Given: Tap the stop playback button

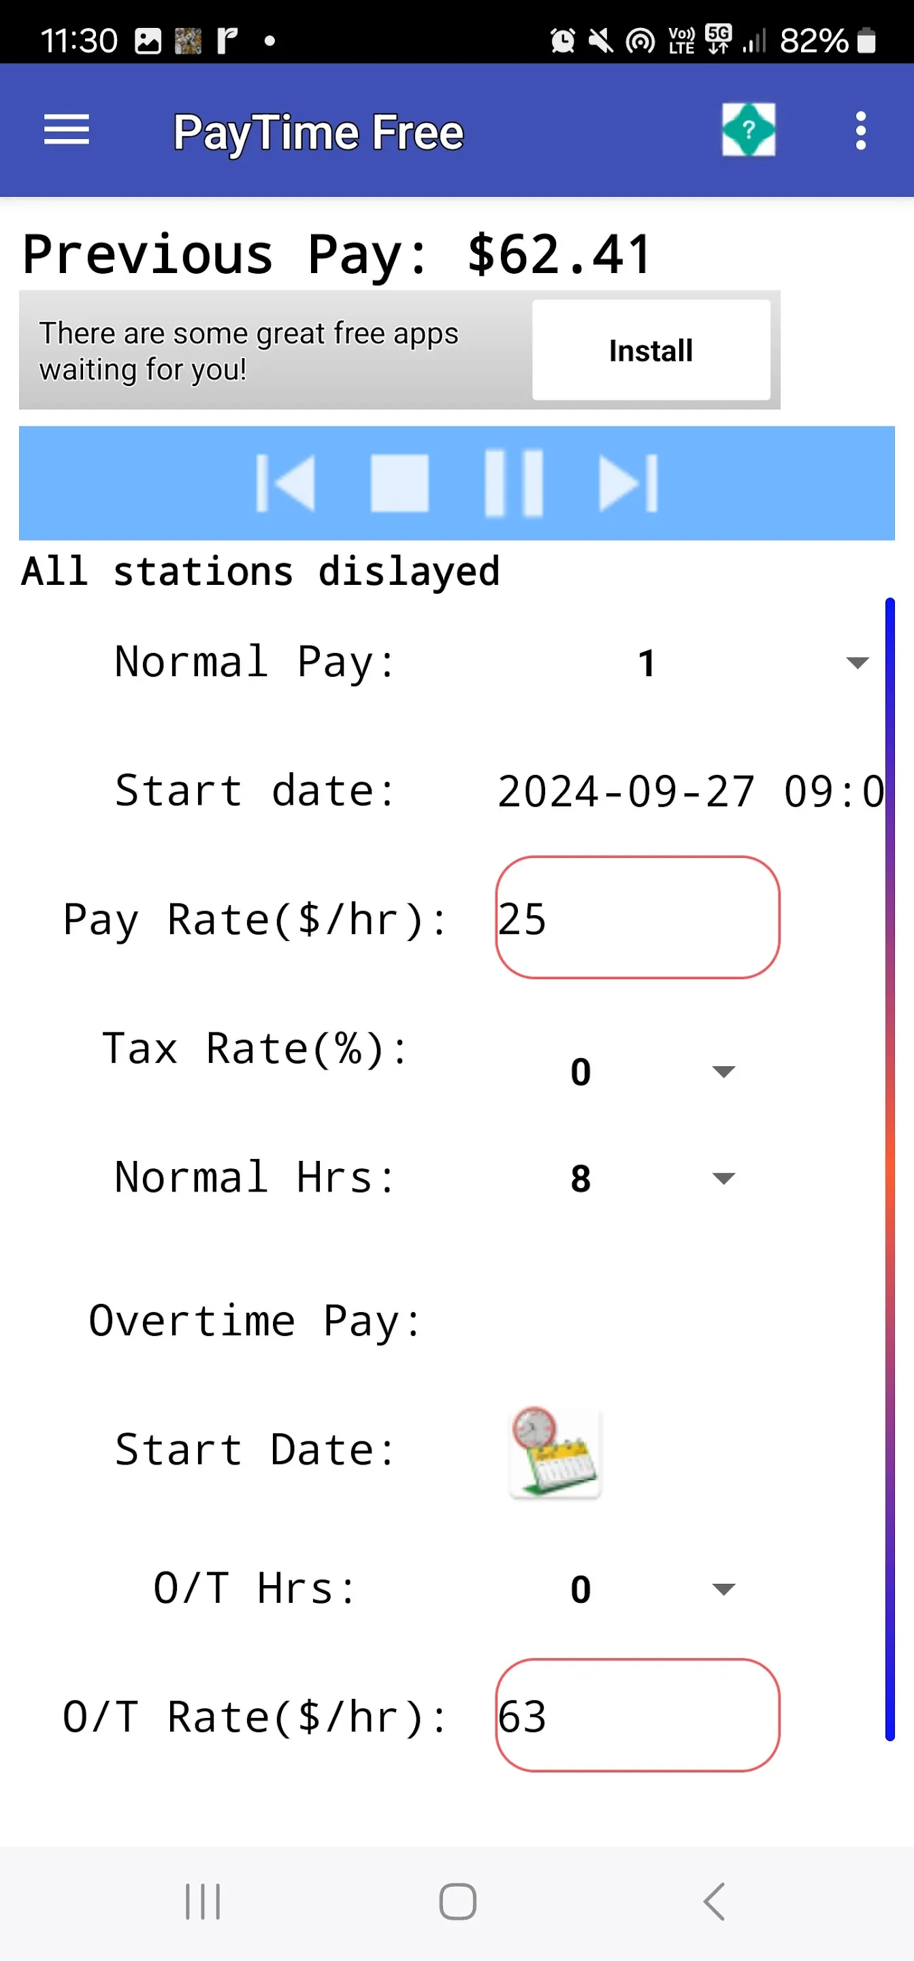Looking at the screenshot, I should coord(399,483).
